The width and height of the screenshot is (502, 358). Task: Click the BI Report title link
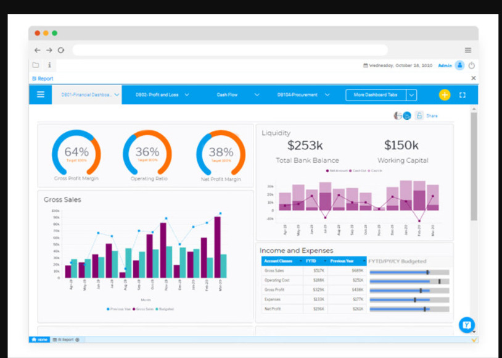[43, 78]
